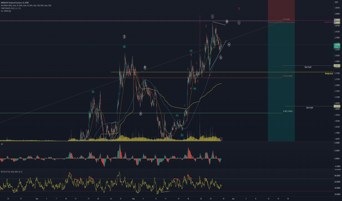Select the red stop-loss zone of position tool

click(x=281, y=11)
